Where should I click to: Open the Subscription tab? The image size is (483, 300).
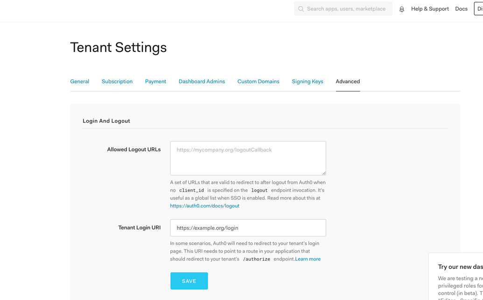point(117,81)
